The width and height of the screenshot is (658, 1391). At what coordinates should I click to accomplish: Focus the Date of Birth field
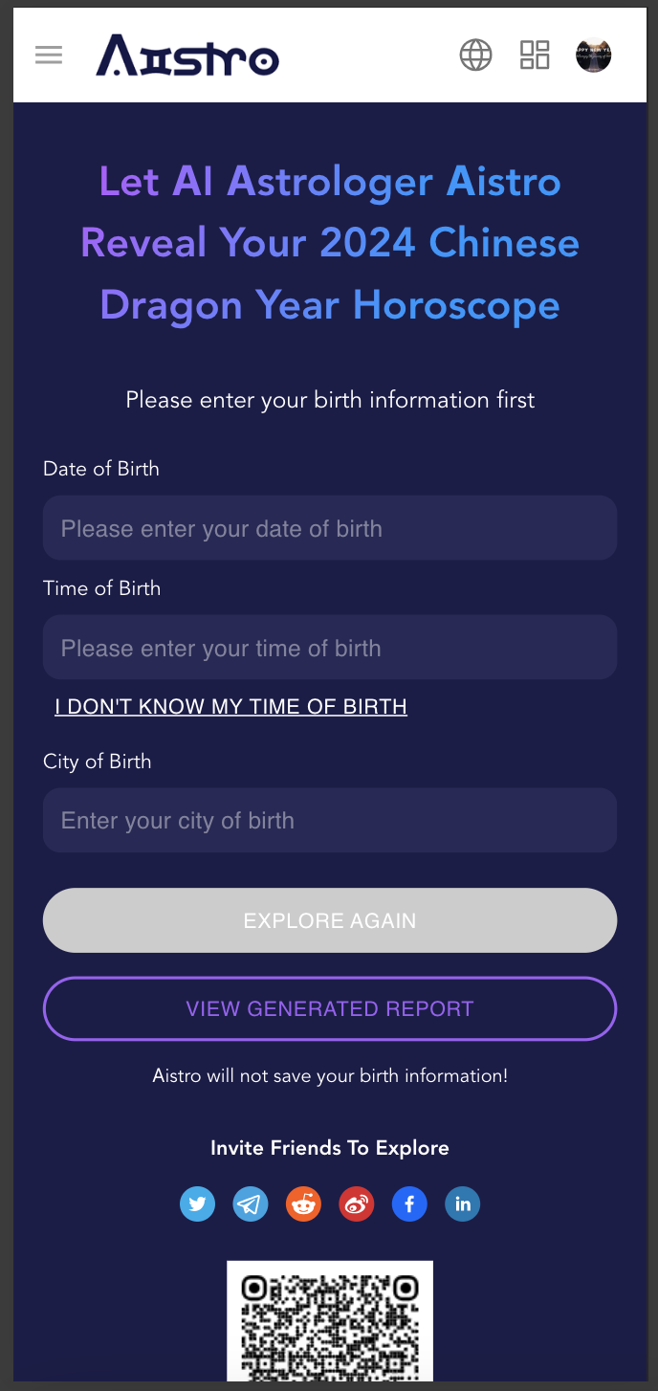330,528
